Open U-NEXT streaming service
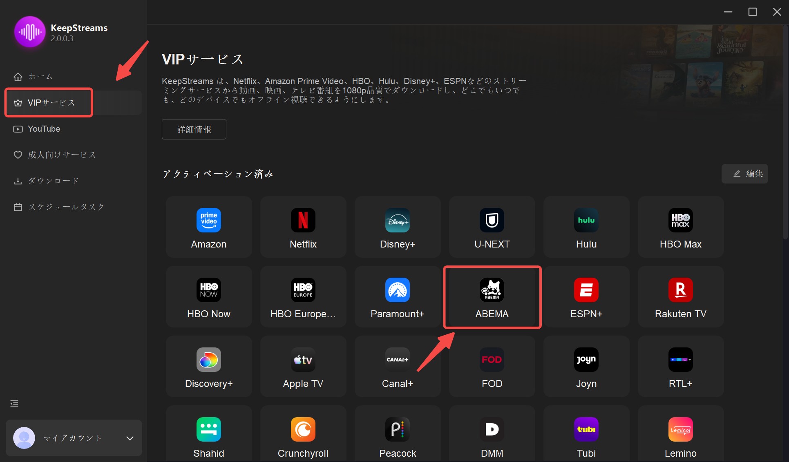Screen dimensions: 789x462 tap(492, 227)
